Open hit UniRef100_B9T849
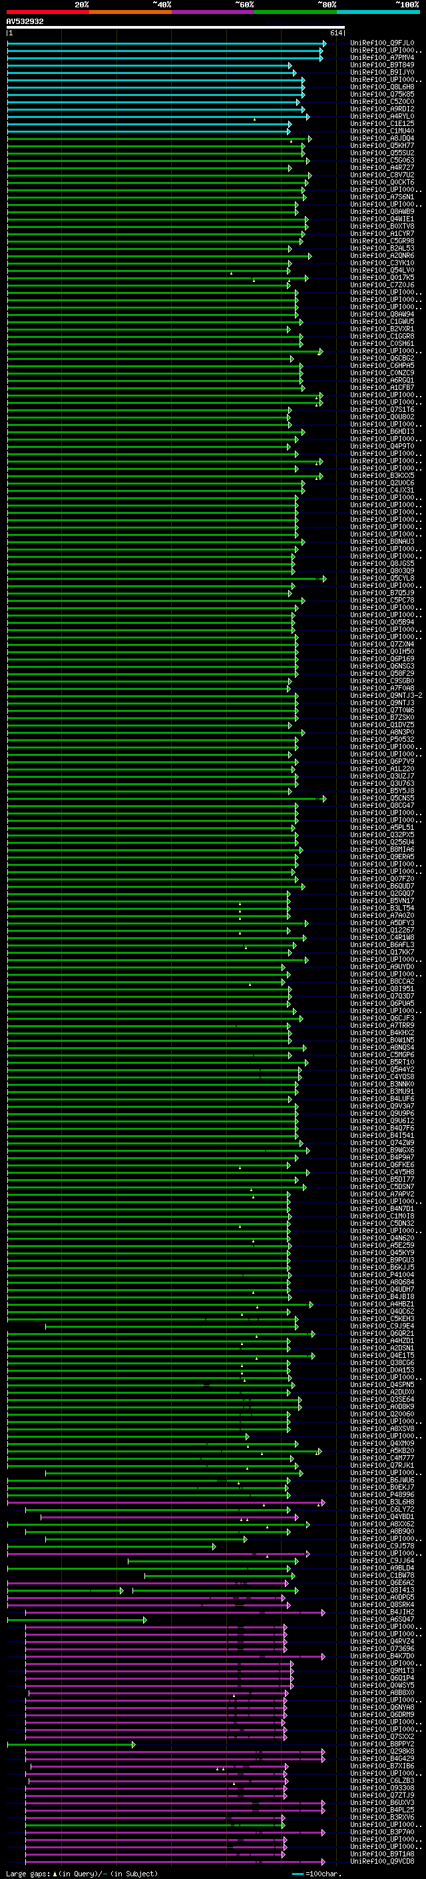The height and width of the screenshot is (1879, 426). coord(381,65)
